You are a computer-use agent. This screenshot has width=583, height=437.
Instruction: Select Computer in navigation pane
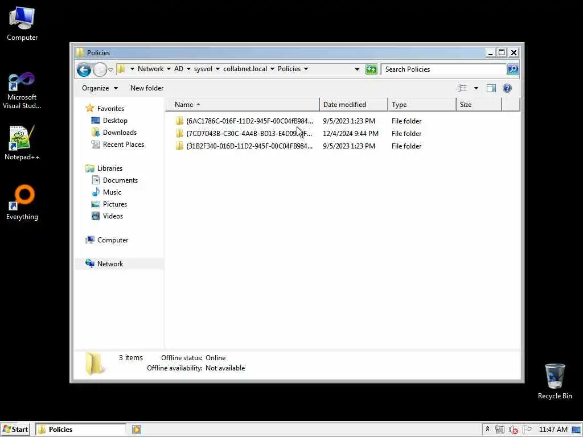click(x=112, y=240)
